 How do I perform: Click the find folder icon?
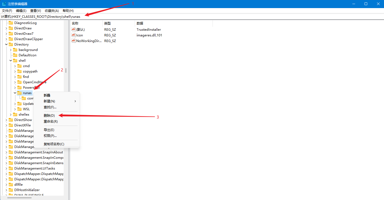click(x=19, y=77)
